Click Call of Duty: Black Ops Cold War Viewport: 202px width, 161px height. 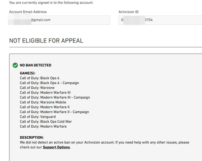(46, 122)
